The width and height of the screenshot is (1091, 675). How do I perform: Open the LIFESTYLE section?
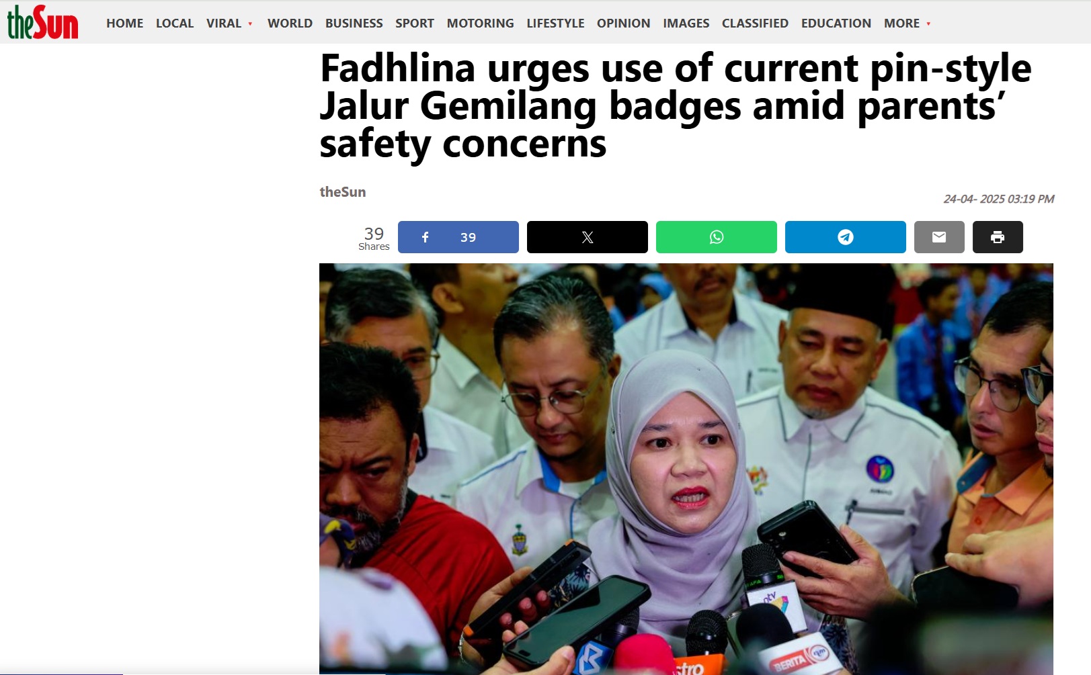pos(555,24)
